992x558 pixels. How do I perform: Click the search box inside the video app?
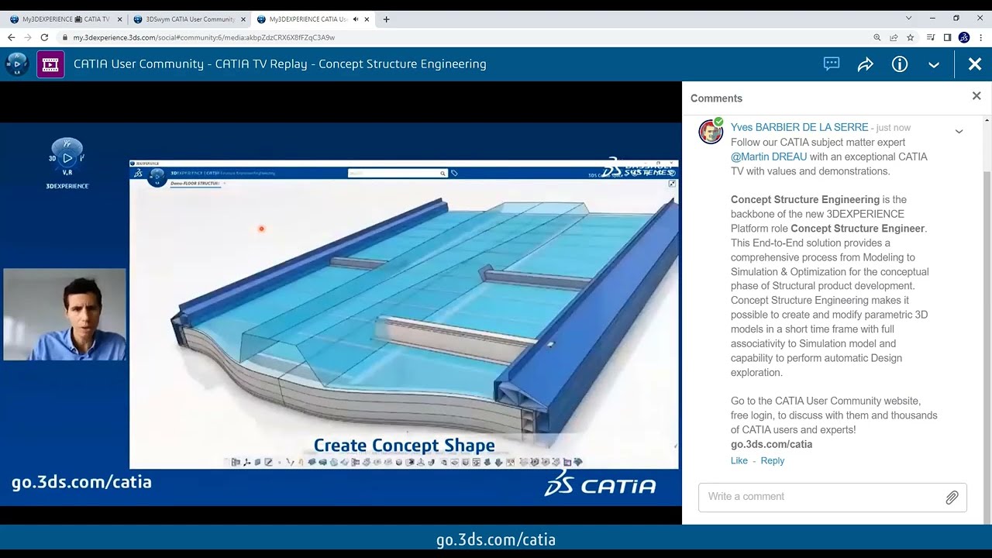click(398, 174)
